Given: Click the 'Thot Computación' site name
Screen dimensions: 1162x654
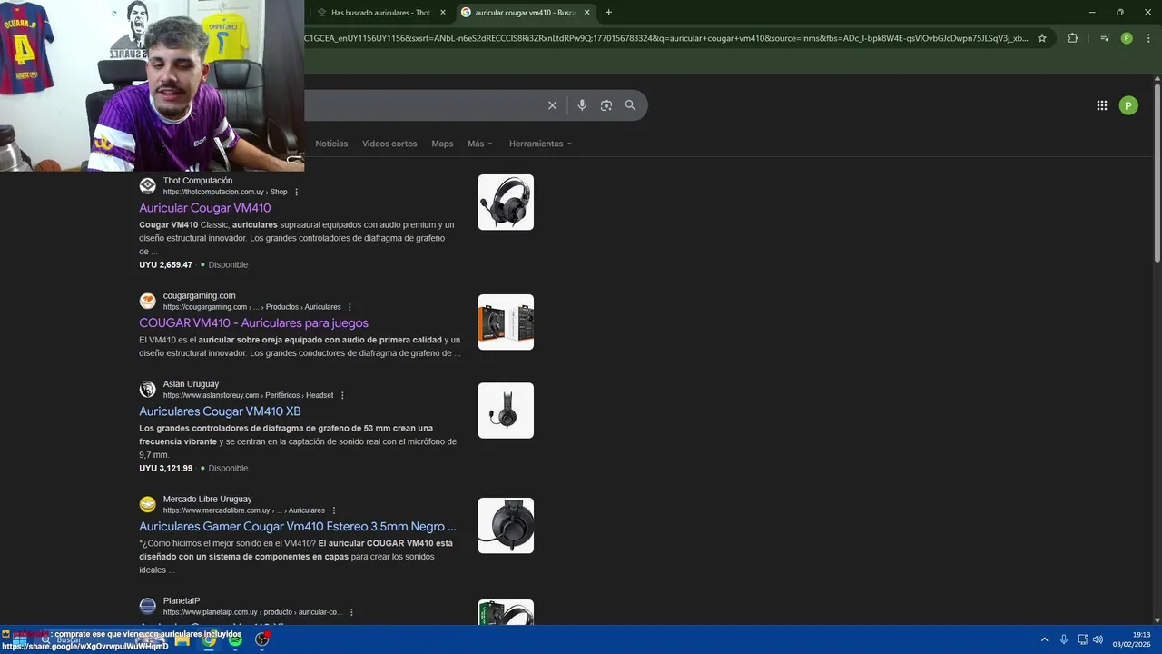Looking at the screenshot, I should tap(198, 181).
